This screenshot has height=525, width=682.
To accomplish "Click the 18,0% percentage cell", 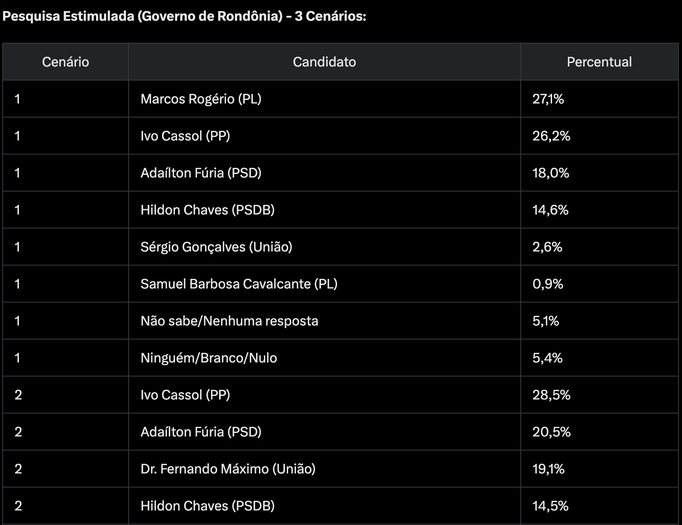I will click(551, 173).
